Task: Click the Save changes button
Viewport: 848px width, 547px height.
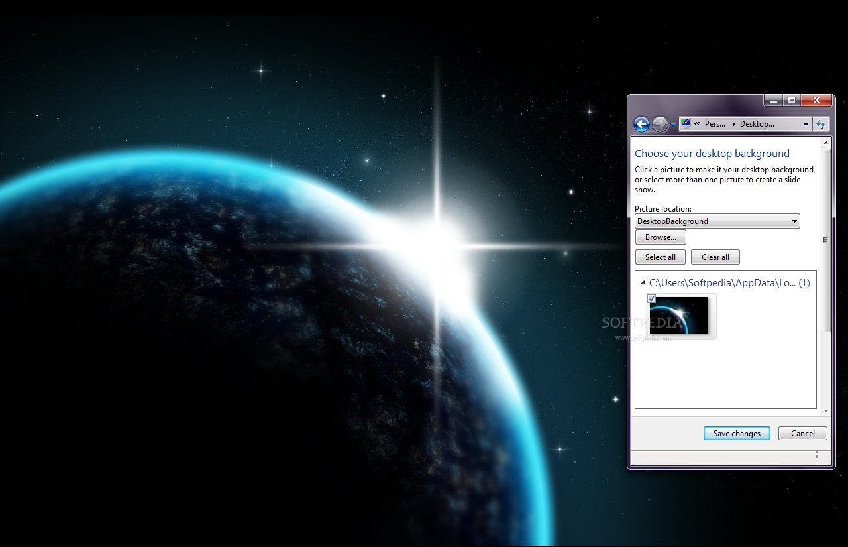Action: tap(737, 434)
